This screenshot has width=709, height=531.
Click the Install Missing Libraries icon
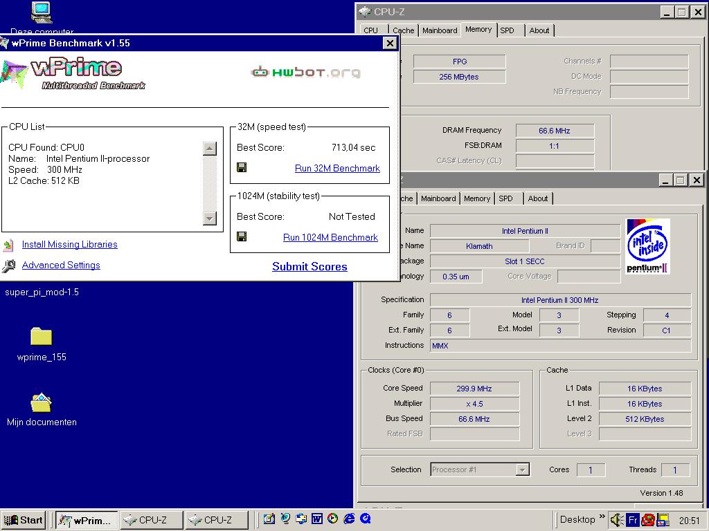[x=8, y=245]
